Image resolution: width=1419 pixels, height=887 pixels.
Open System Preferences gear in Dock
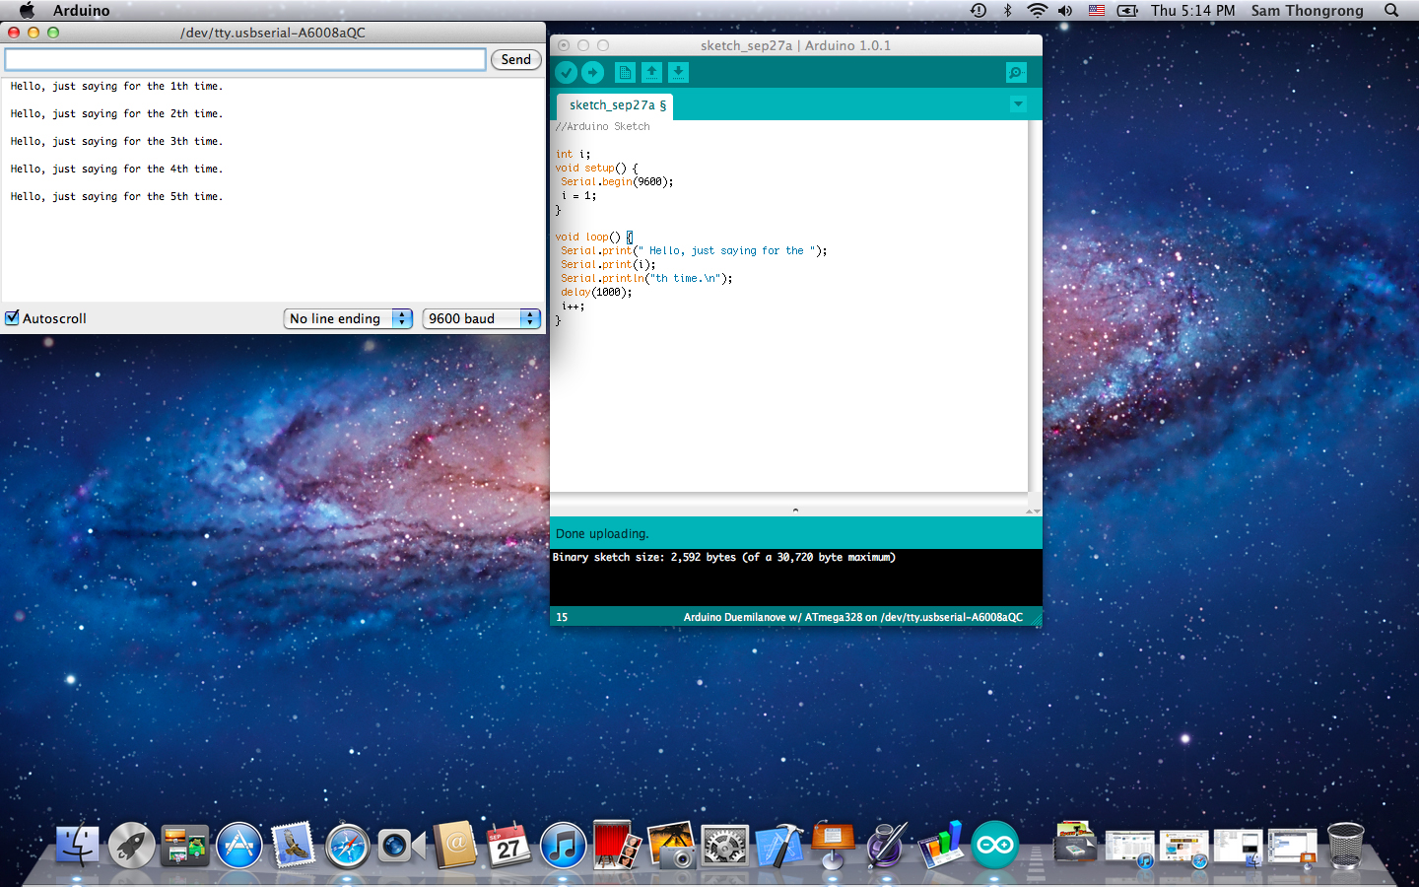point(724,846)
